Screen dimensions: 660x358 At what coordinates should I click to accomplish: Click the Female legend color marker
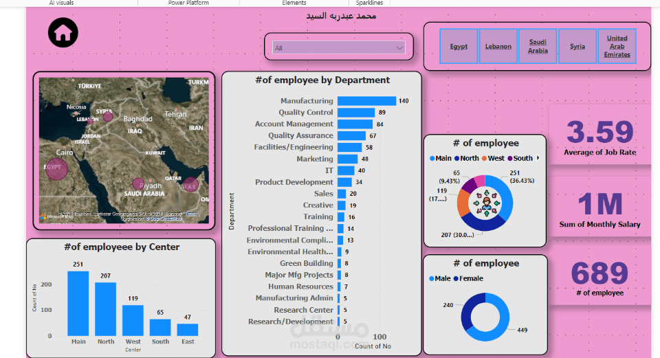(x=456, y=278)
